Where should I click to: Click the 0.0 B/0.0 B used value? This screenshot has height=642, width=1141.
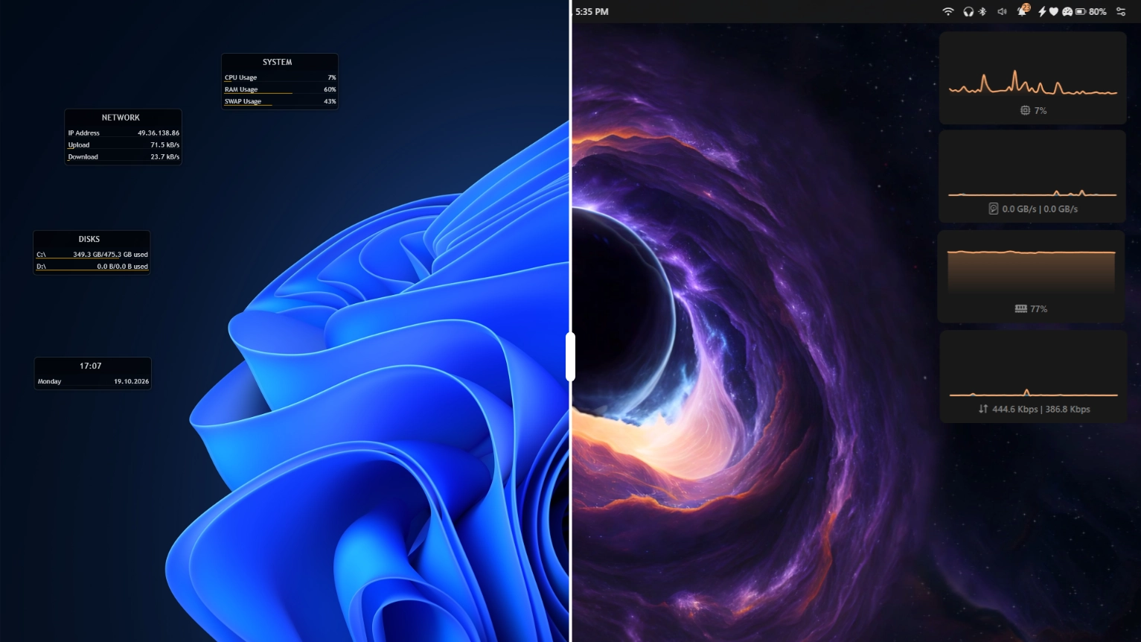coord(122,267)
